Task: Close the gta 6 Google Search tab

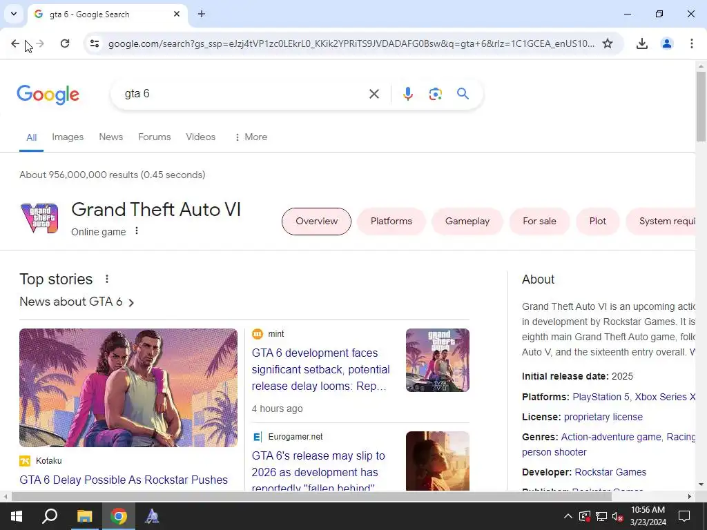Action: [x=177, y=14]
